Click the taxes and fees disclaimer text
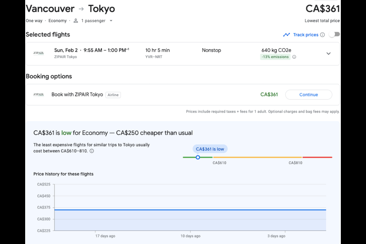This screenshot has width=366, height=244. coord(263,112)
